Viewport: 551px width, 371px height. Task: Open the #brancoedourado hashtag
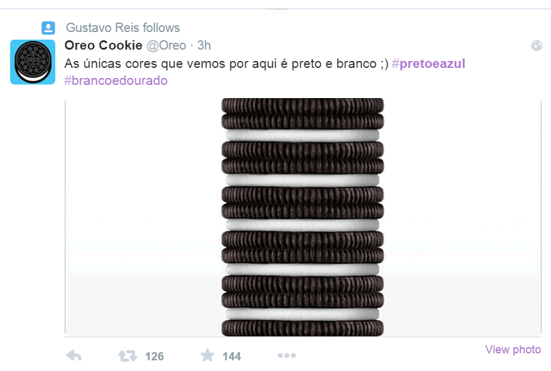pyautogui.click(x=116, y=80)
